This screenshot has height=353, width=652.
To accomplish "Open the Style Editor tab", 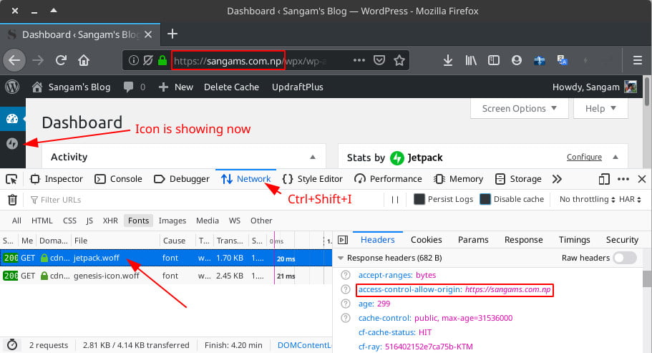I will (x=312, y=179).
